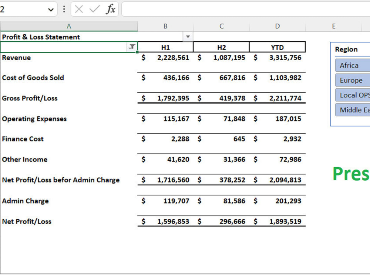Select the Admin Charge label

[25, 201]
